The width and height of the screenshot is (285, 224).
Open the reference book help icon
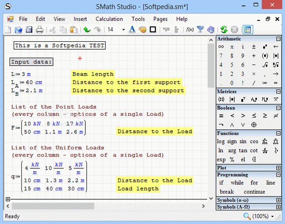(x=211, y=29)
